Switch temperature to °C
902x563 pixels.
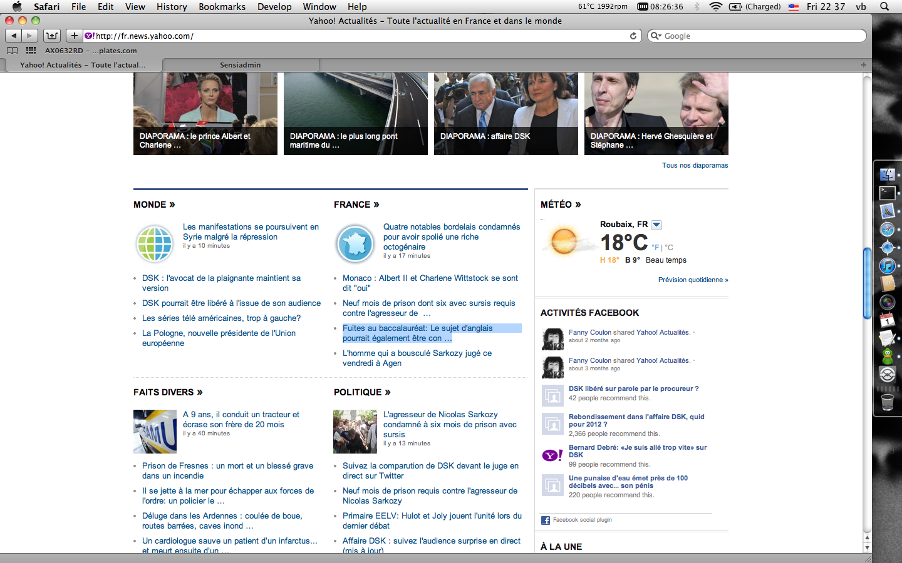click(669, 248)
